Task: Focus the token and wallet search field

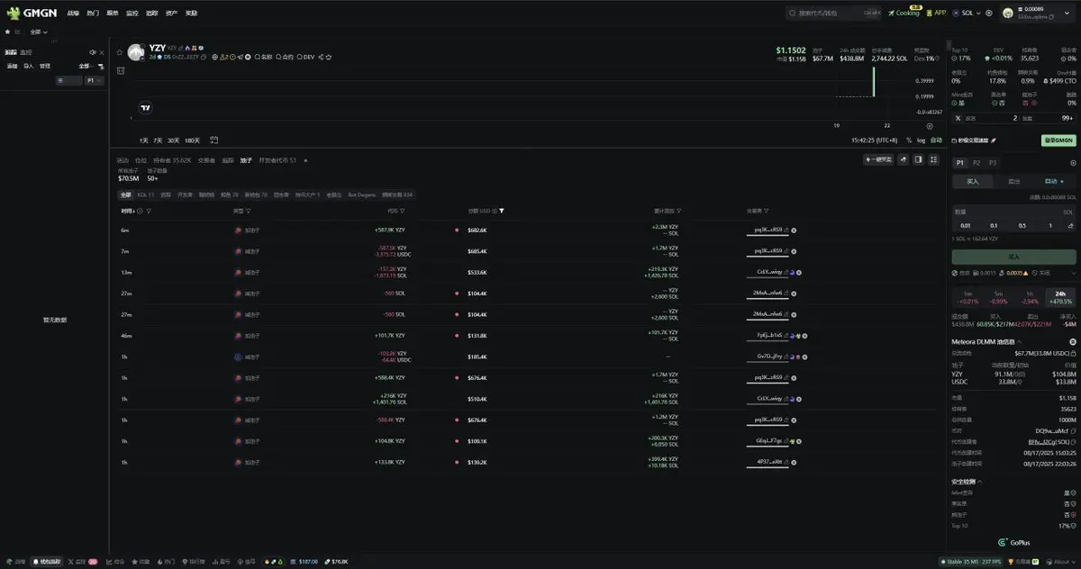Action: (x=833, y=14)
